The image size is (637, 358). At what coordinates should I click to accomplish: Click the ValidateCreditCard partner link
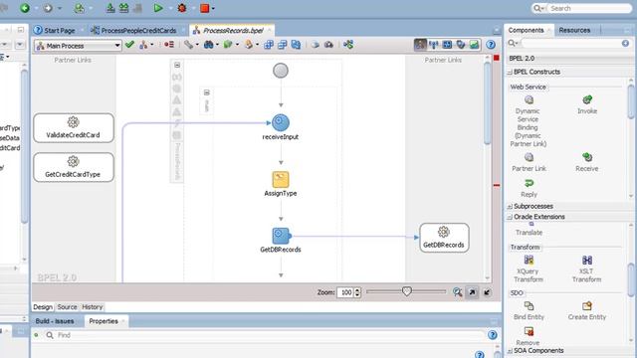(x=74, y=128)
